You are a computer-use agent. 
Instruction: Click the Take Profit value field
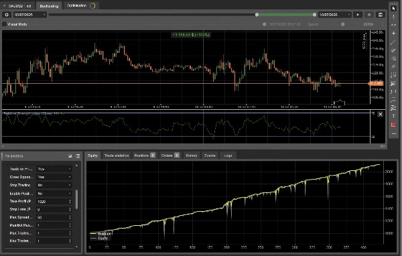point(52,202)
